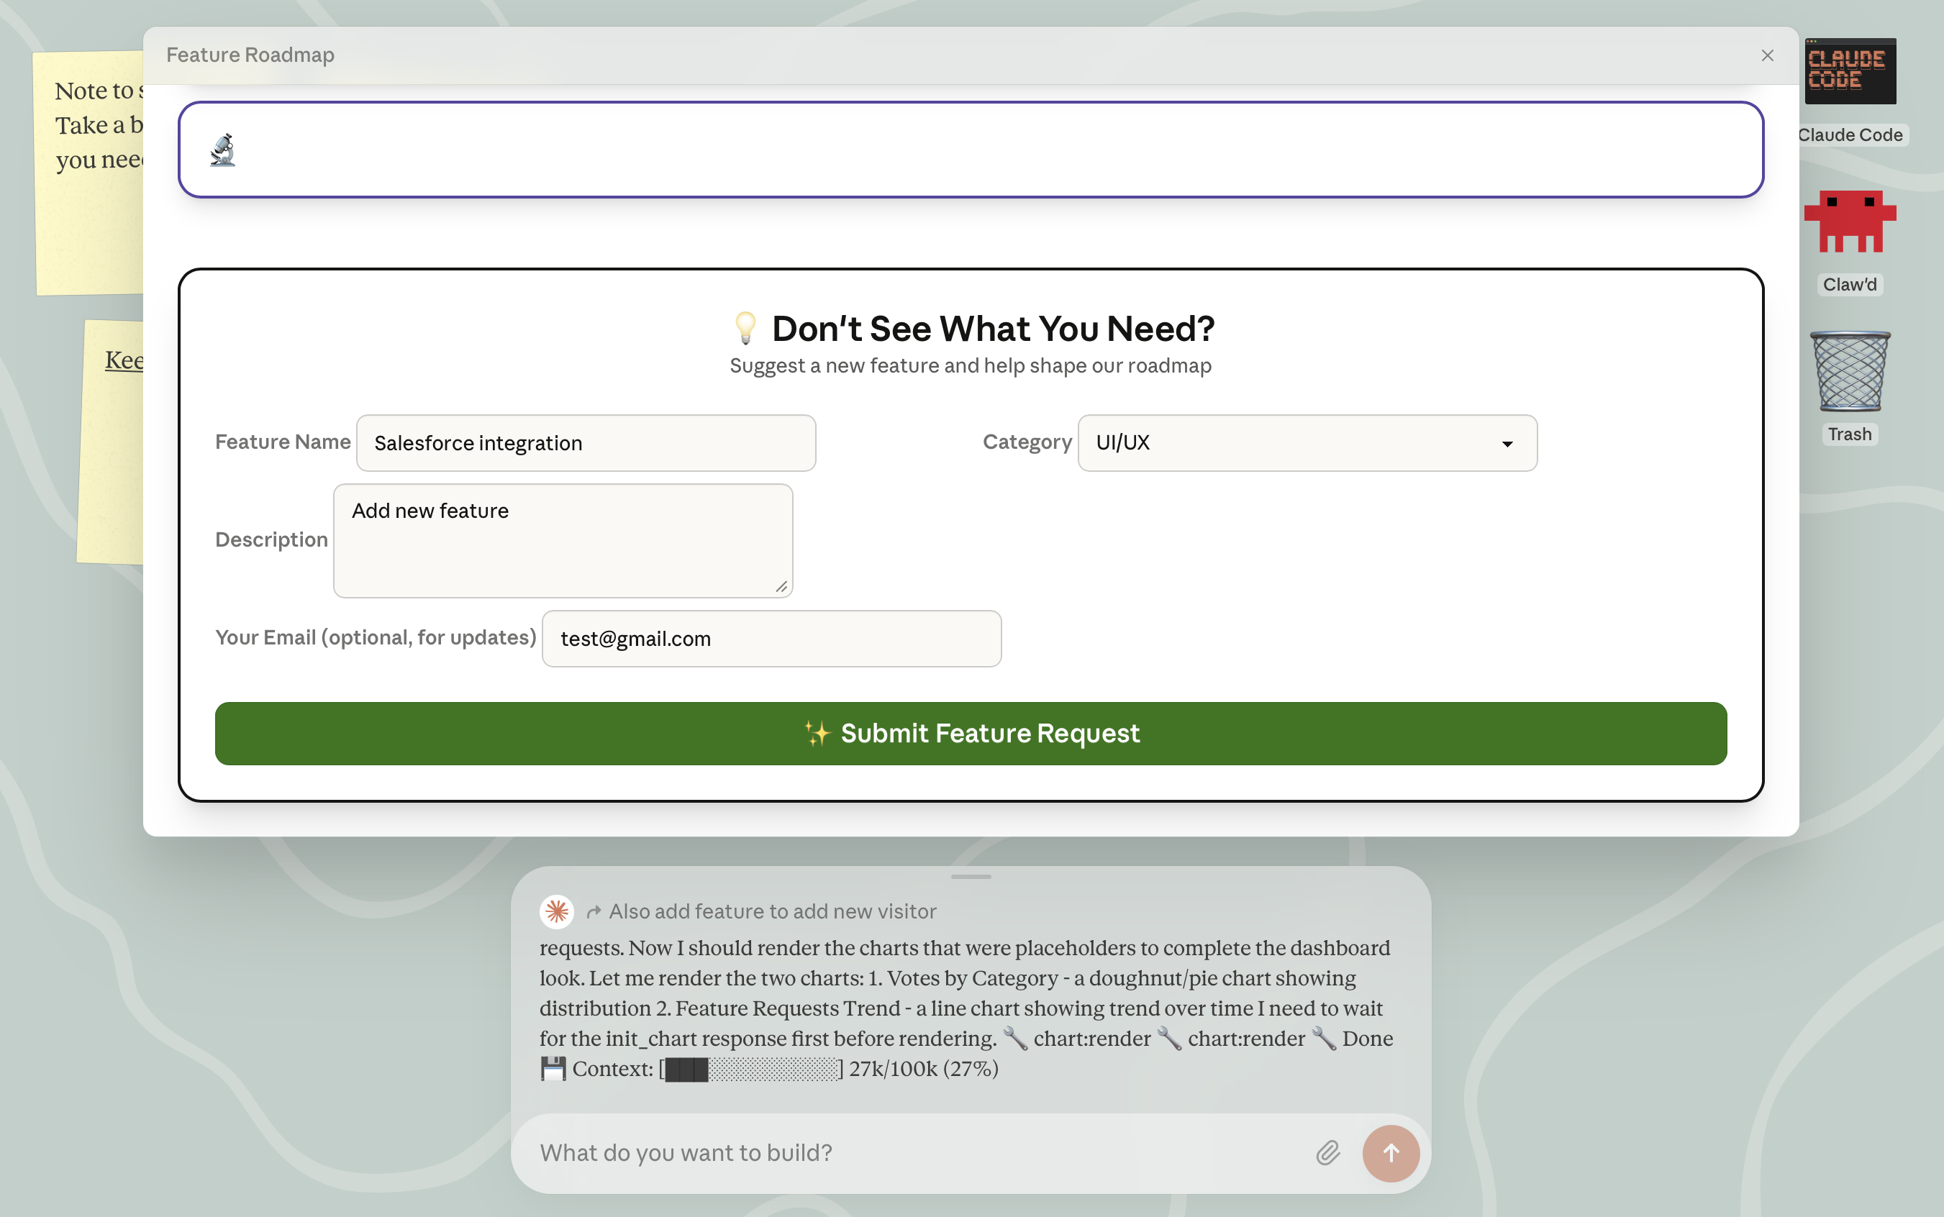Click the first wrench chart:render icon
This screenshot has height=1217, width=1944.
pyautogui.click(x=1017, y=1039)
